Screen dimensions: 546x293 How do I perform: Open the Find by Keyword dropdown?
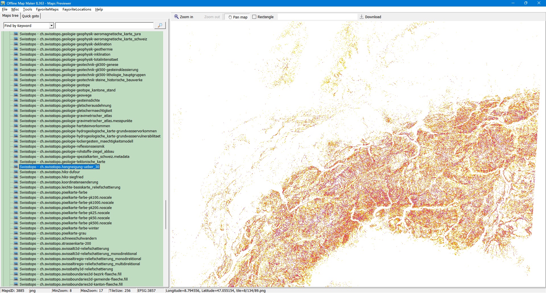point(51,26)
